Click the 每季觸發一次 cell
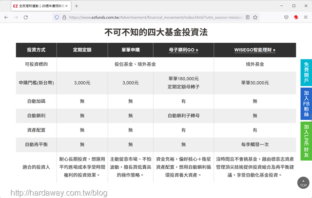The width and height of the screenshot is (312, 198). point(255,144)
